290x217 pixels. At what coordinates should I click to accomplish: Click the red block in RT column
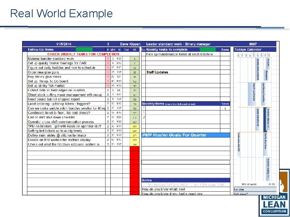click(x=135, y=171)
